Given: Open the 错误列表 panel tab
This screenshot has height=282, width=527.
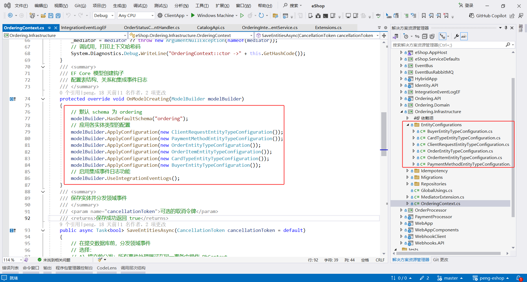Looking at the screenshot, I should pyautogui.click(x=10, y=268).
